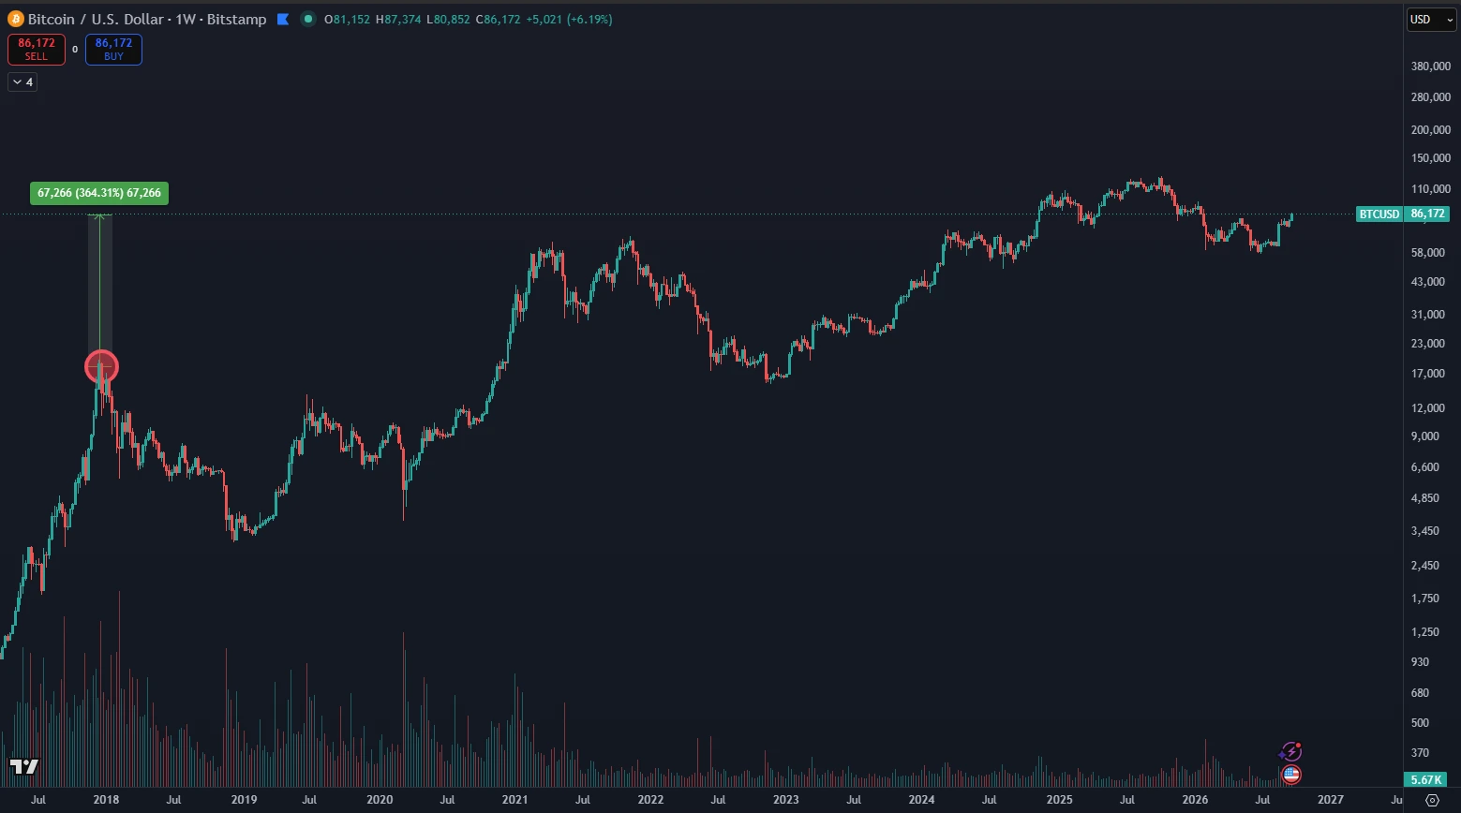Click the US flag economic event icon
This screenshot has width=1461, height=813.
point(1291,775)
